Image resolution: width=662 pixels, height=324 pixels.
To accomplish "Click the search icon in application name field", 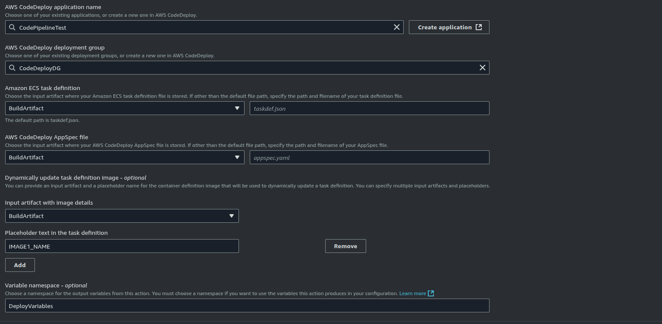I will point(12,27).
